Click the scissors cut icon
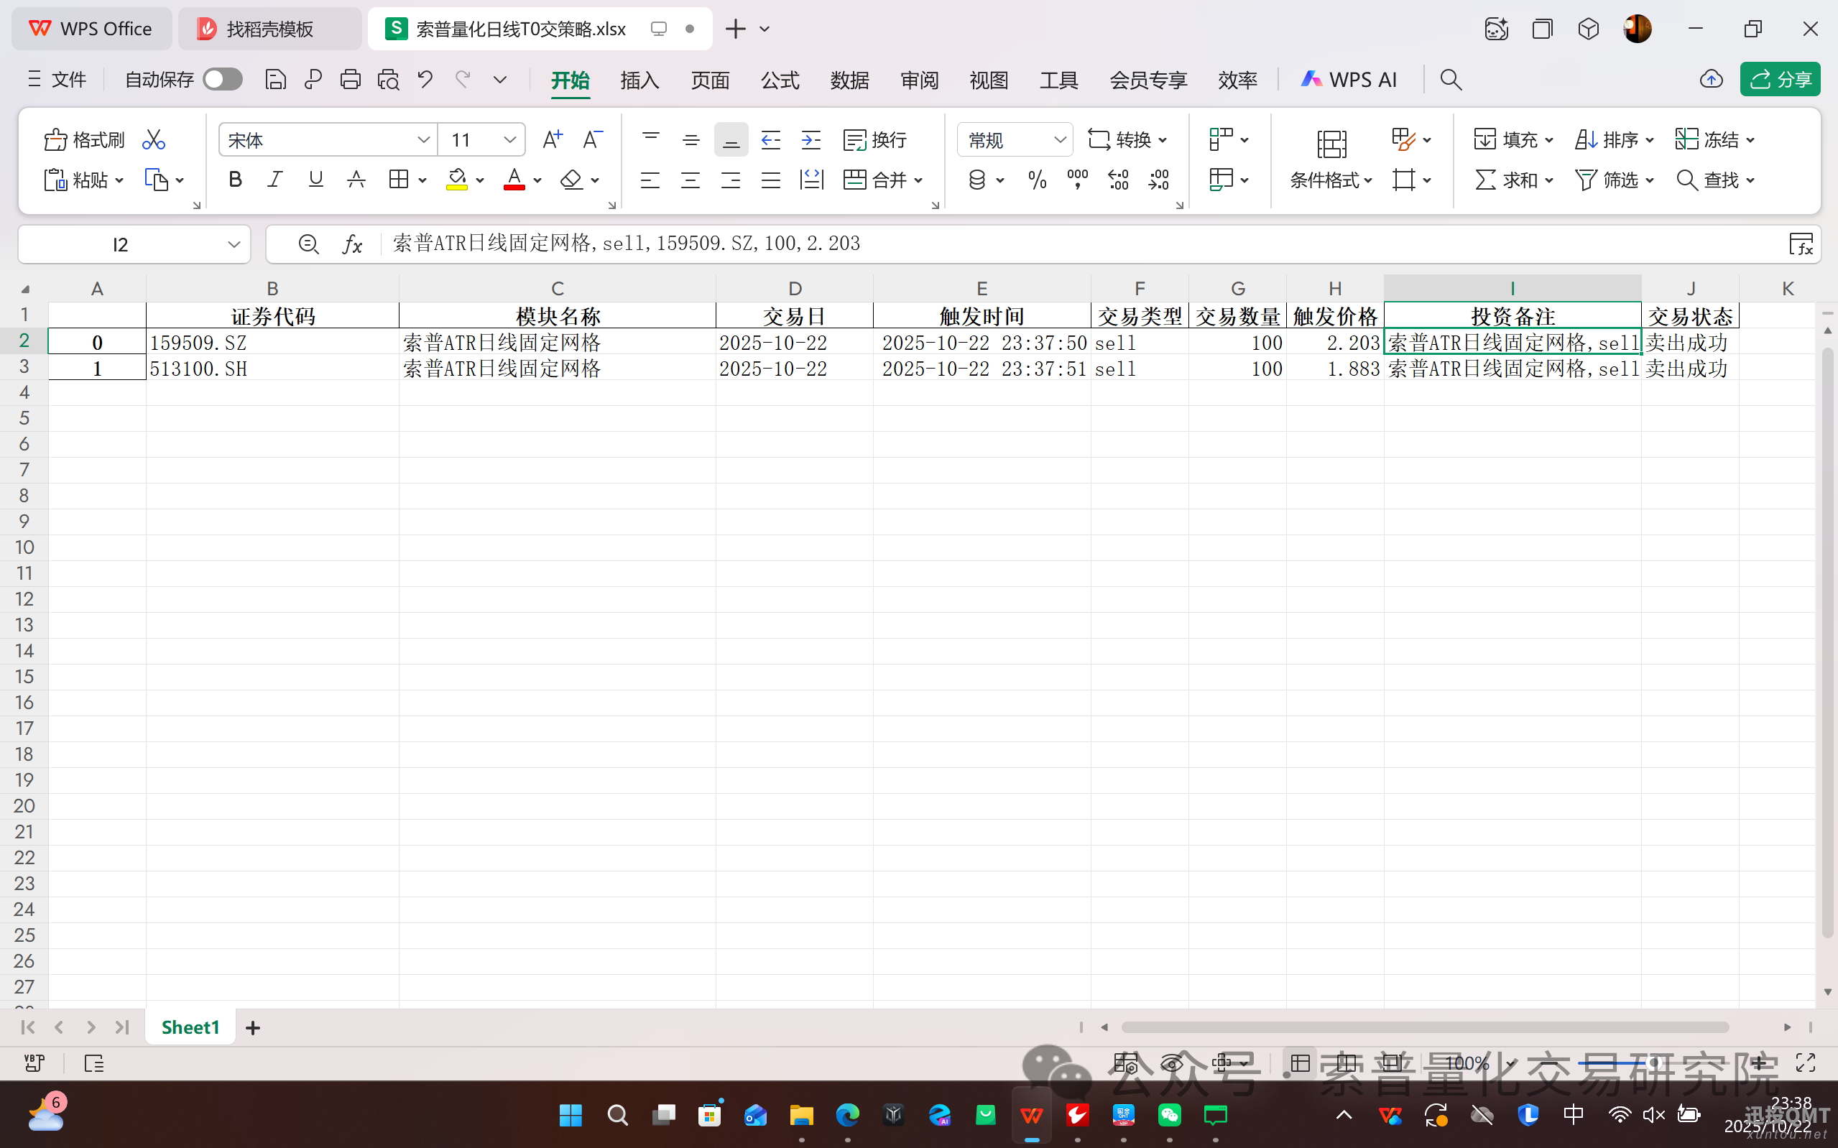Viewport: 1838px width, 1148px height. (153, 139)
